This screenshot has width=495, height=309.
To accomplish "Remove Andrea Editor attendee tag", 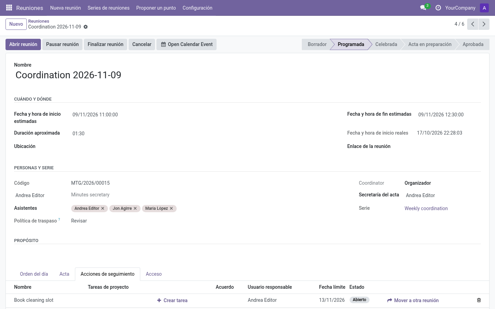I will click(x=103, y=208).
